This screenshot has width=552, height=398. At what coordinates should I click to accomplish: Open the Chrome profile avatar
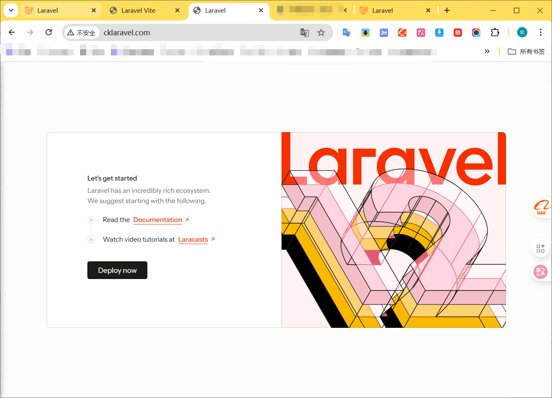click(522, 32)
